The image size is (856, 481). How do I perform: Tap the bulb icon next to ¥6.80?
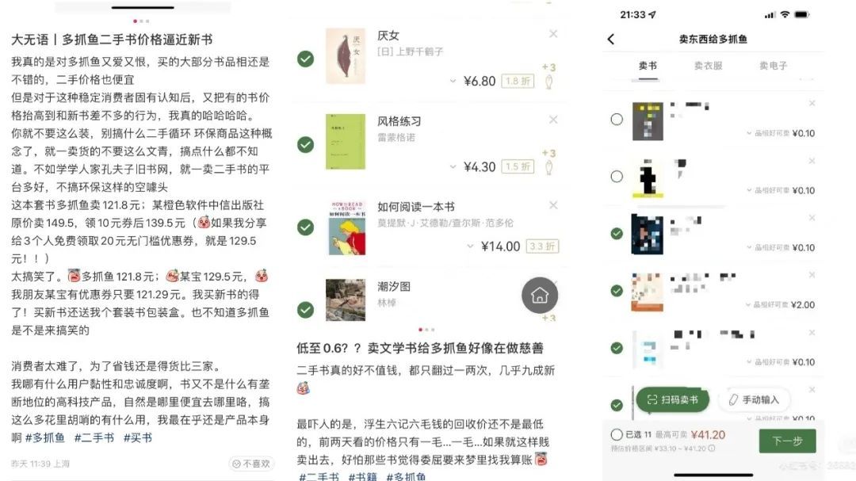pos(548,82)
